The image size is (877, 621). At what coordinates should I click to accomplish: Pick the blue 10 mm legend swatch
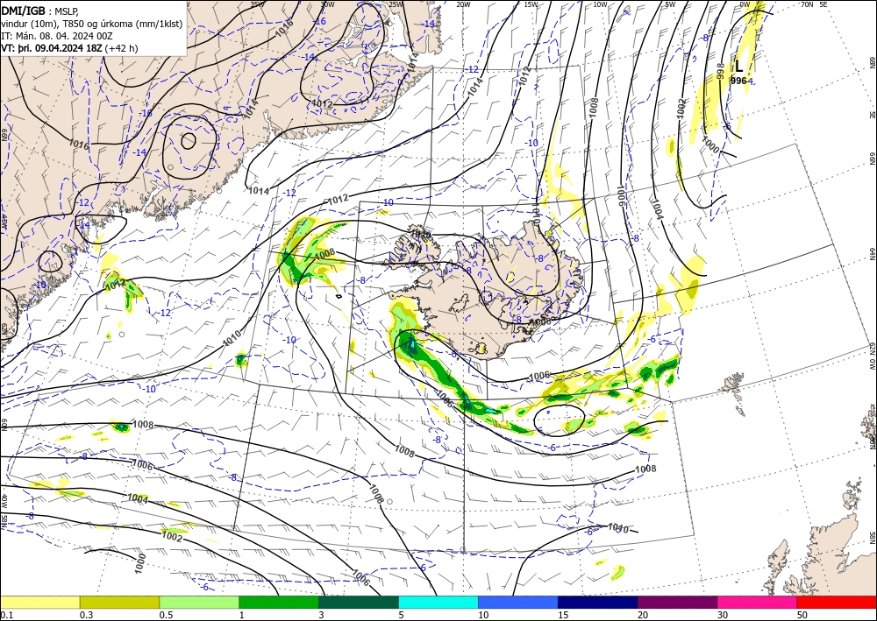click(518, 602)
